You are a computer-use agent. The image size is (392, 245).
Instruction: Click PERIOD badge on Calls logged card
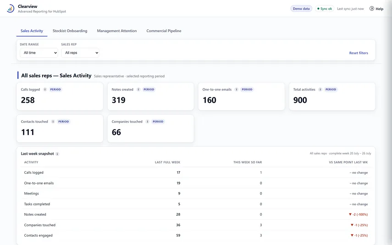point(55,89)
